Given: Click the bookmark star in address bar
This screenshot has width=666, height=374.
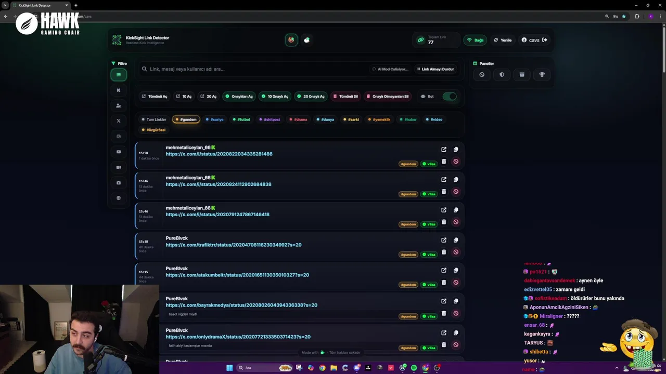Looking at the screenshot, I should click(x=624, y=16).
